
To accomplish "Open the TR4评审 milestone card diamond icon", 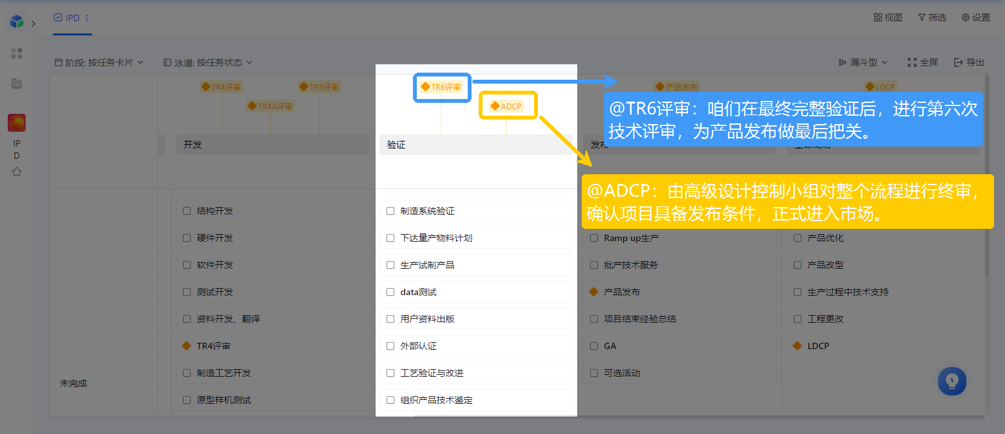I will coord(187,346).
